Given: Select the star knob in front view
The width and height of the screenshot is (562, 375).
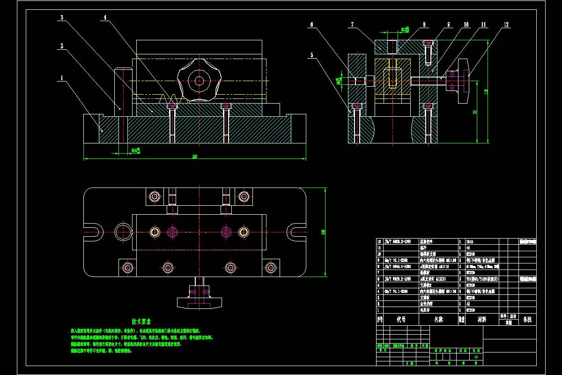Looking at the screenshot, I should click(x=199, y=81).
